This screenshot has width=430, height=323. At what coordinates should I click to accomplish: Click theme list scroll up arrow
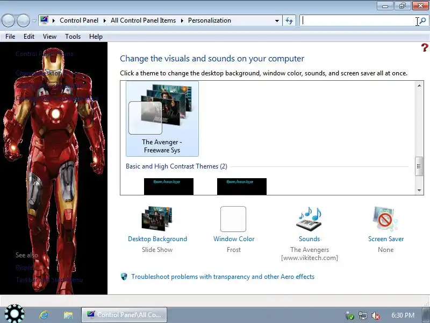[x=419, y=86]
